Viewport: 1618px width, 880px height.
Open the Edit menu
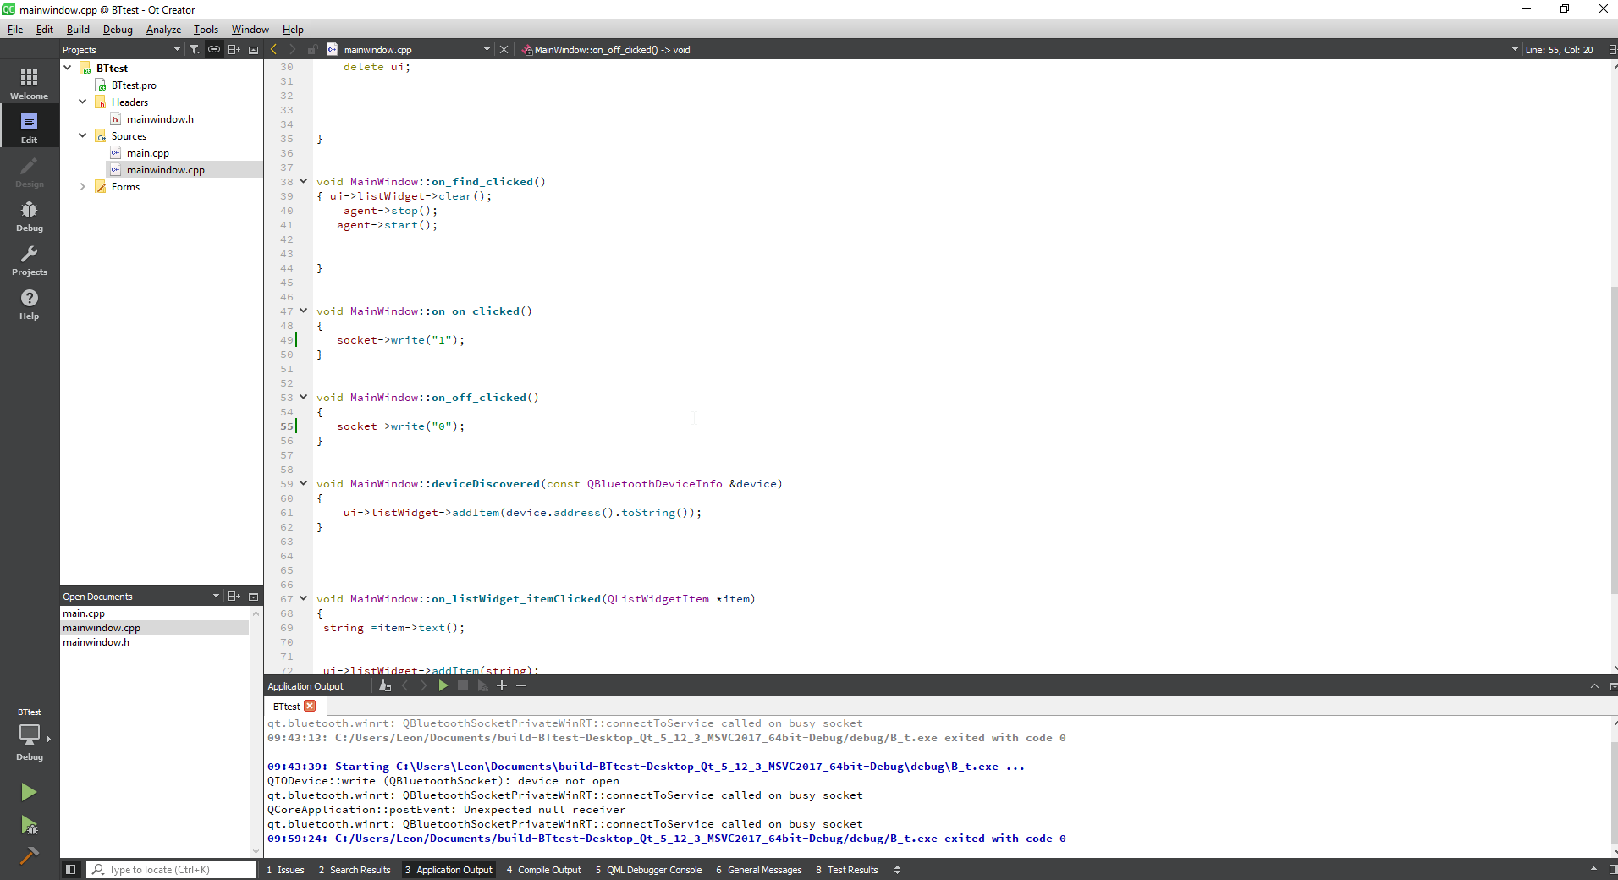[x=45, y=29]
